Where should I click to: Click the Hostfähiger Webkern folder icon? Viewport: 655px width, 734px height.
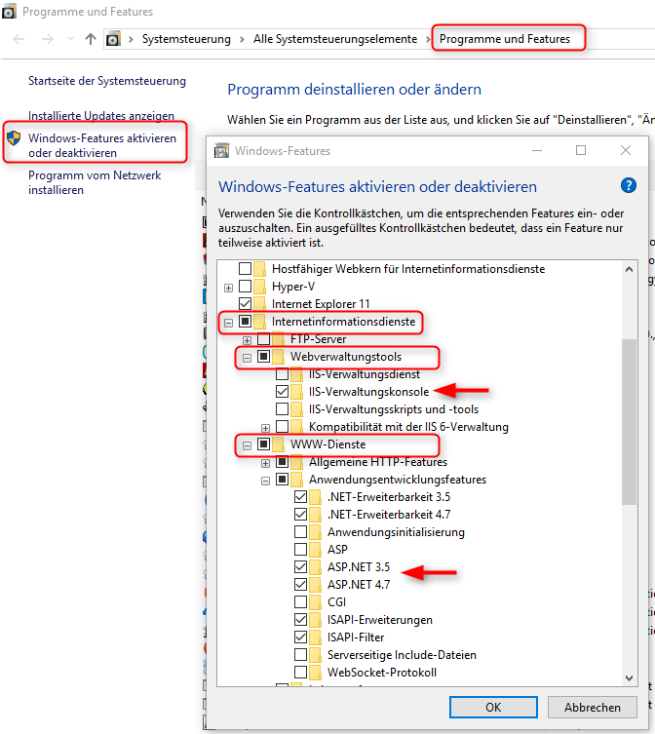pyautogui.click(x=260, y=269)
